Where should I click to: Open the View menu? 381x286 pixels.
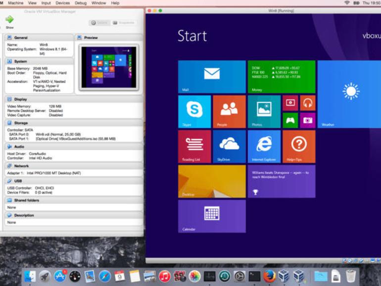[x=32, y=3]
